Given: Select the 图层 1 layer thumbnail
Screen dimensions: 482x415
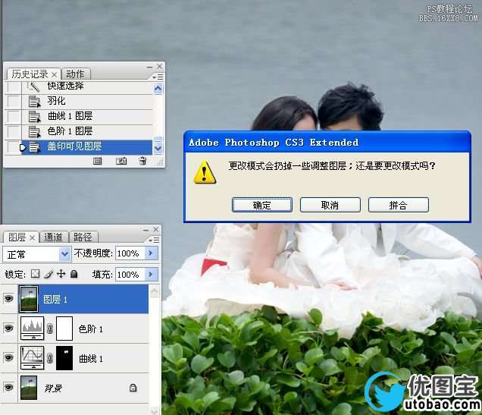Looking at the screenshot, I should [x=29, y=299].
